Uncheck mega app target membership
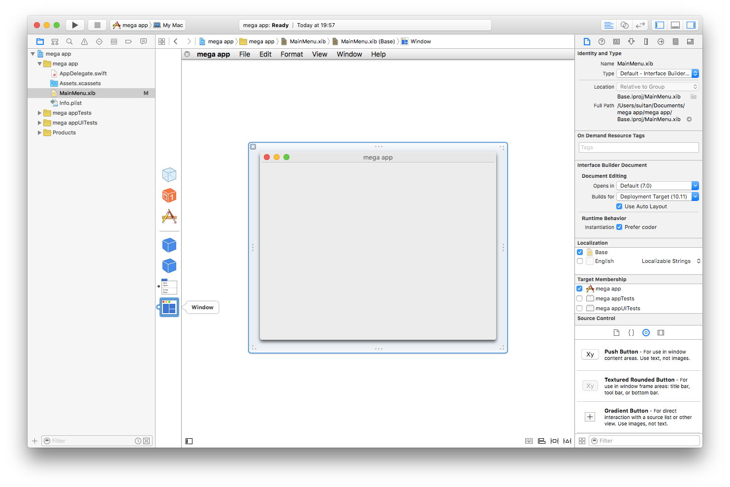Screen dimensions: 730x487 point(579,289)
